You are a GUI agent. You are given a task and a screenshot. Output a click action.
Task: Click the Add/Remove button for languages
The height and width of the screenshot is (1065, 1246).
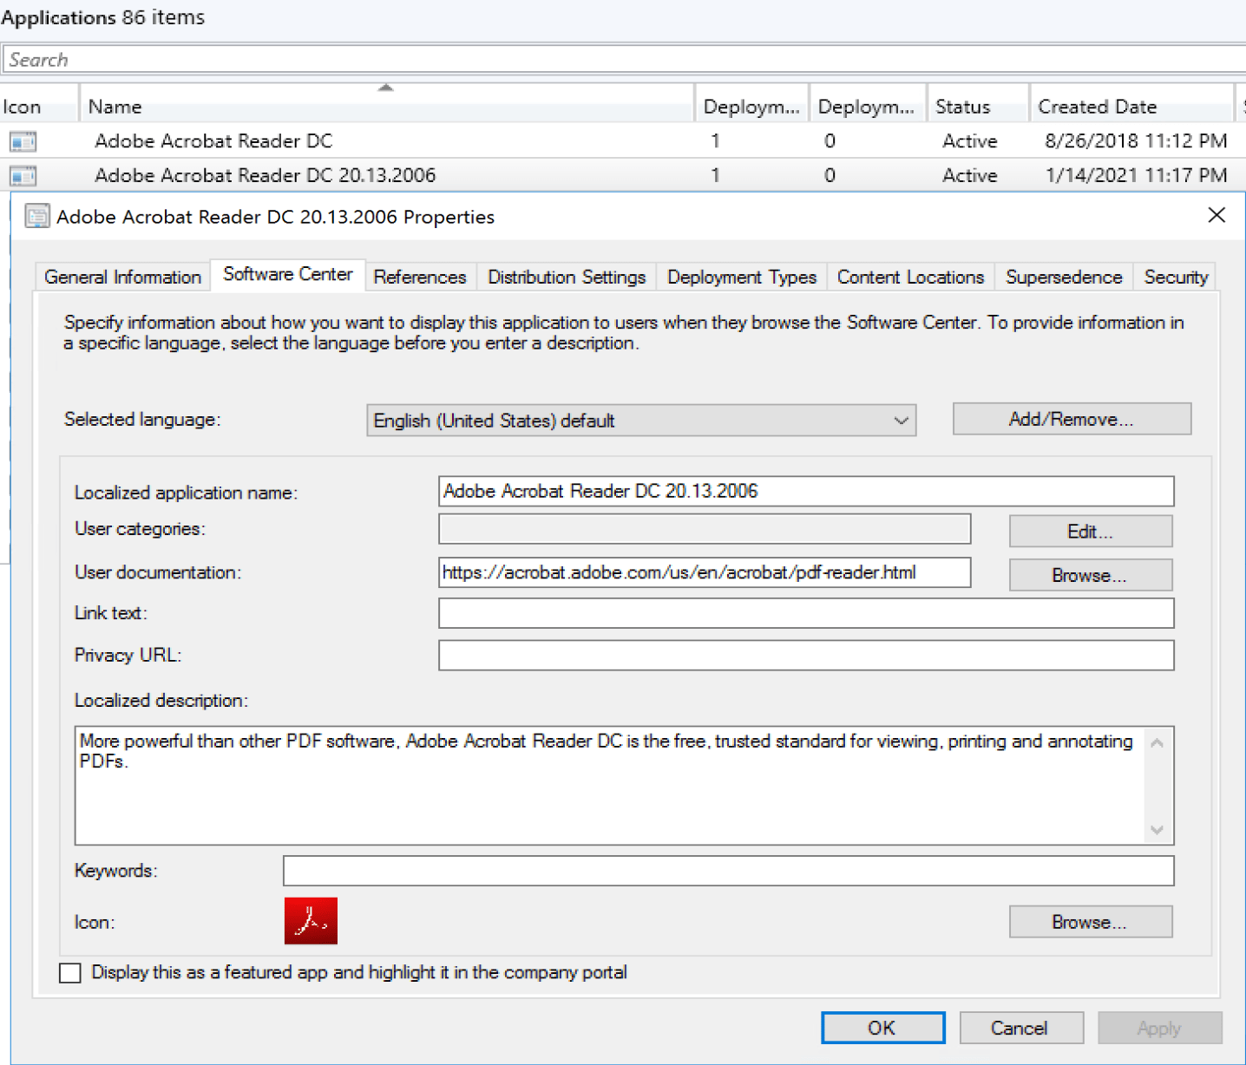click(x=1072, y=419)
